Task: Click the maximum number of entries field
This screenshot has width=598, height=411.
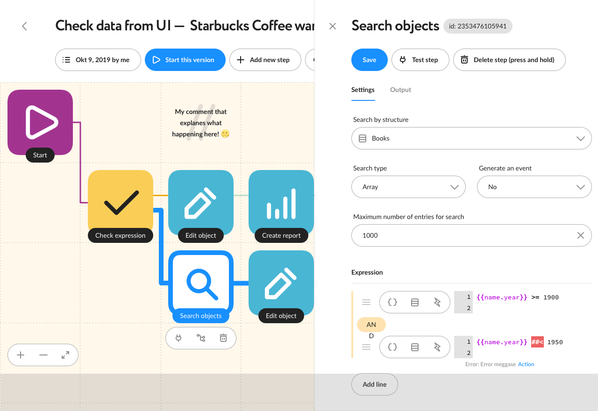Action: point(471,235)
